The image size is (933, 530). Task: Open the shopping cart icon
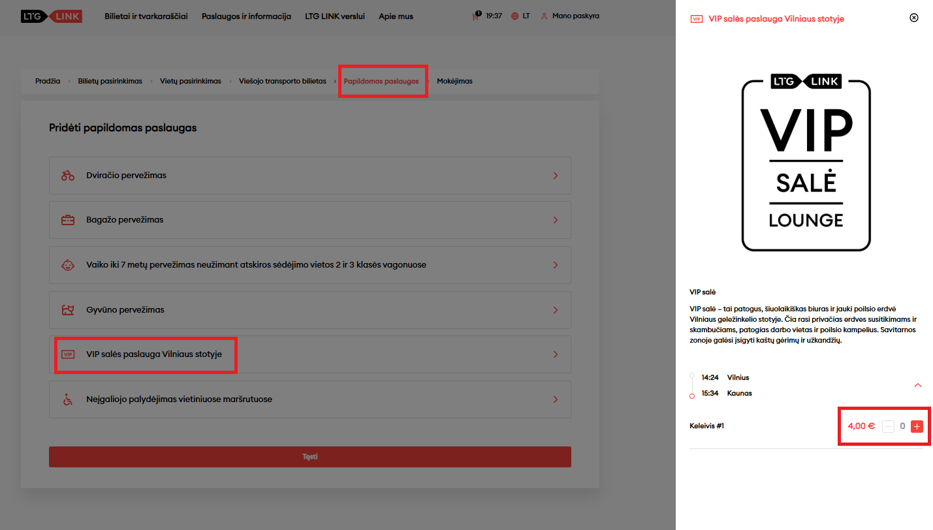coord(475,16)
